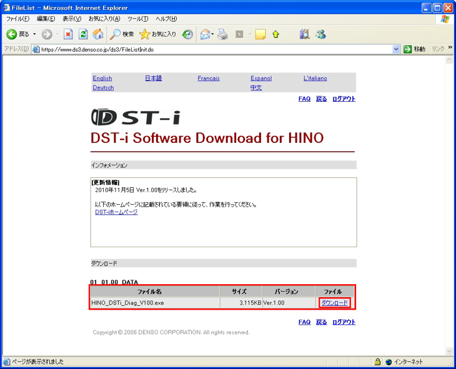
Task: Click the address bar URL field
Action: coord(216,49)
